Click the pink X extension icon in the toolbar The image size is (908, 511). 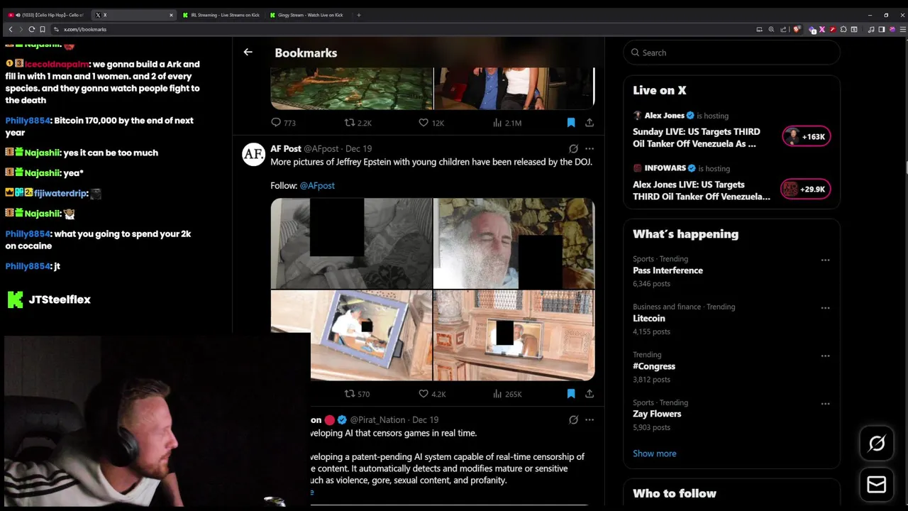822,29
